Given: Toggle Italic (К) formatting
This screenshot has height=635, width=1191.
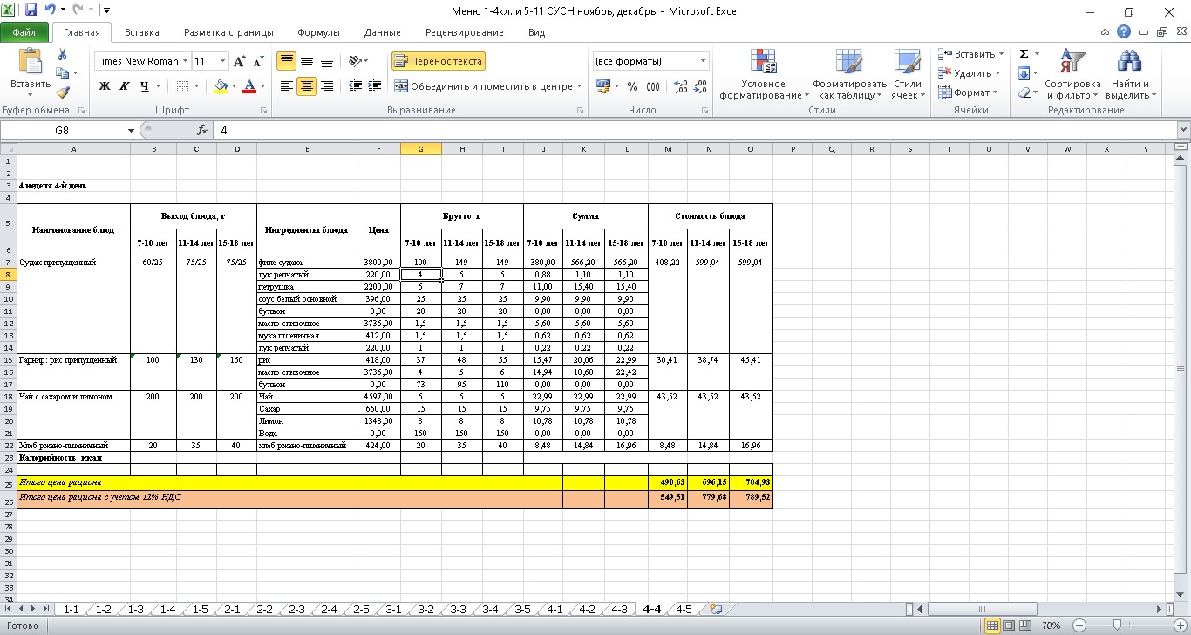Looking at the screenshot, I should (125, 86).
